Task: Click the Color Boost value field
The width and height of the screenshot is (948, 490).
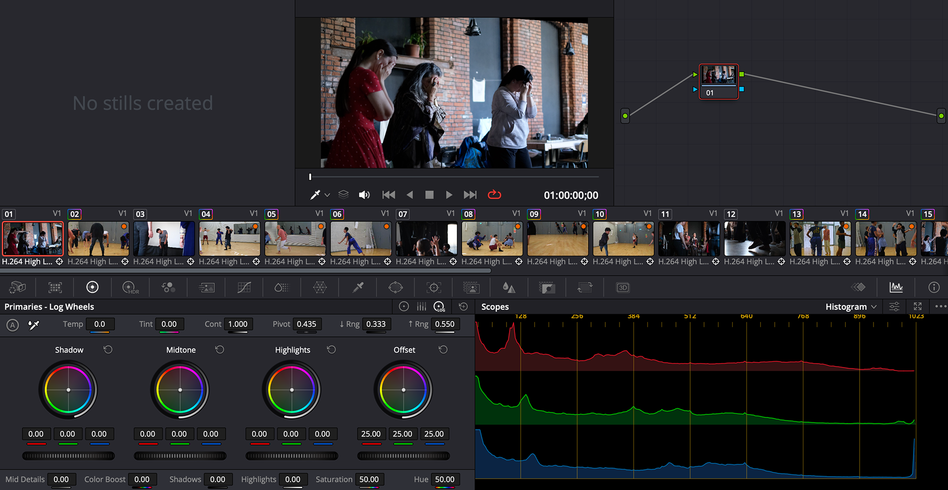Action: coord(142,479)
